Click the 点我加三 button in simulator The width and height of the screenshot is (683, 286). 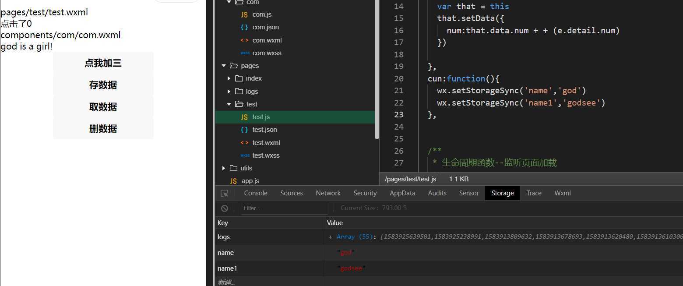[103, 63]
